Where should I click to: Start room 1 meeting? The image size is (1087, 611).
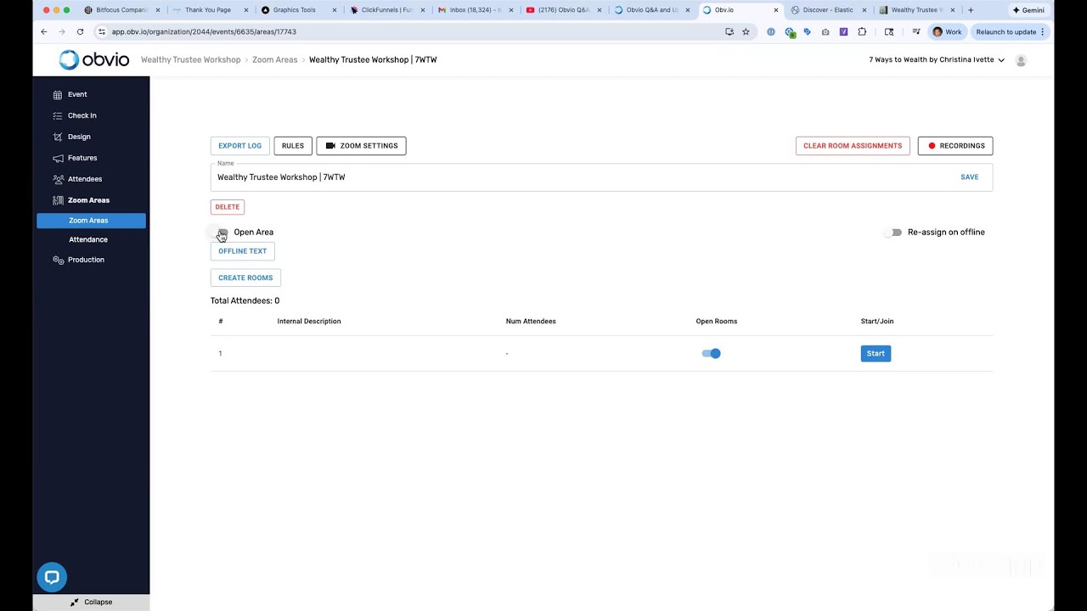(876, 354)
